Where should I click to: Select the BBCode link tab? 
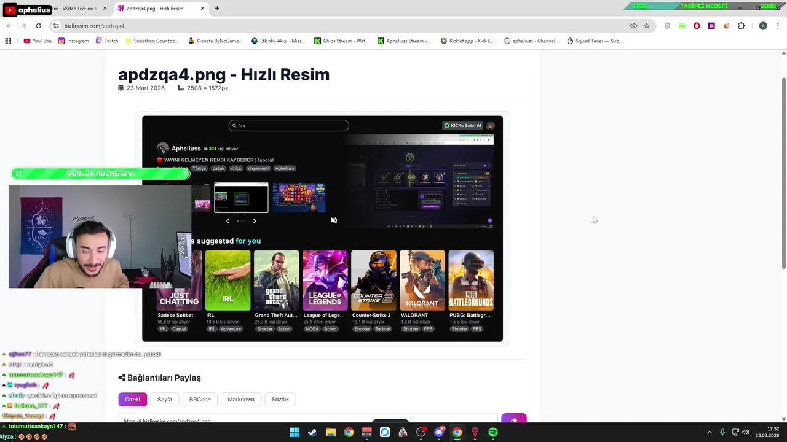pos(200,399)
